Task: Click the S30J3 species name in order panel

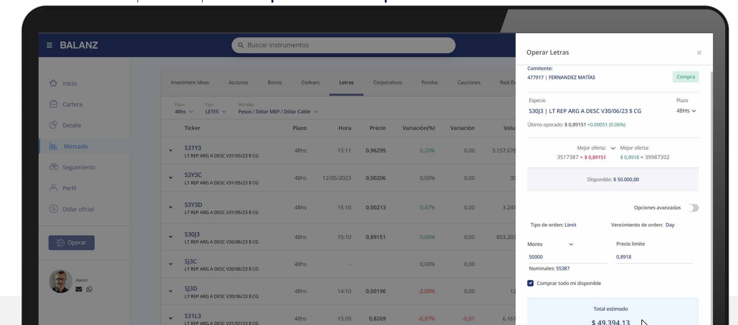Action: pyautogui.click(x=585, y=111)
